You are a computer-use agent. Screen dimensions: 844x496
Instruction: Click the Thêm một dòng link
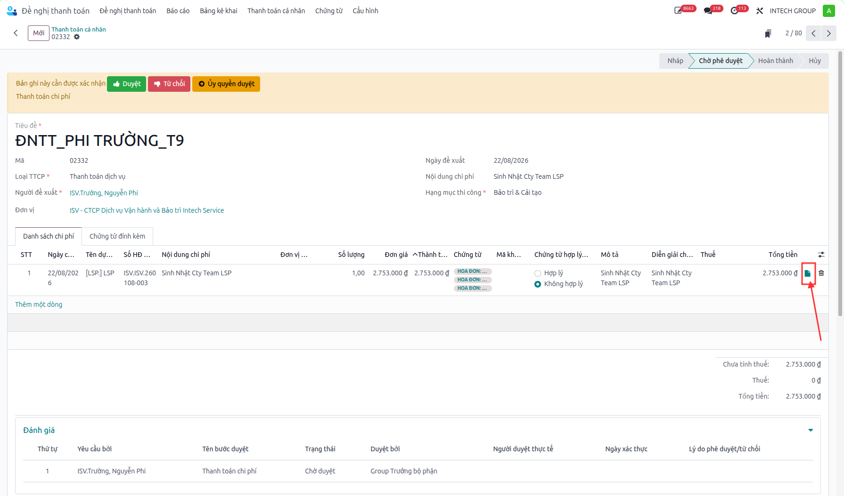click(39, 304)
